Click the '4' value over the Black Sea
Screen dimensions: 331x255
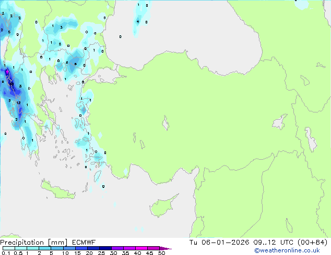pos(138,21)
